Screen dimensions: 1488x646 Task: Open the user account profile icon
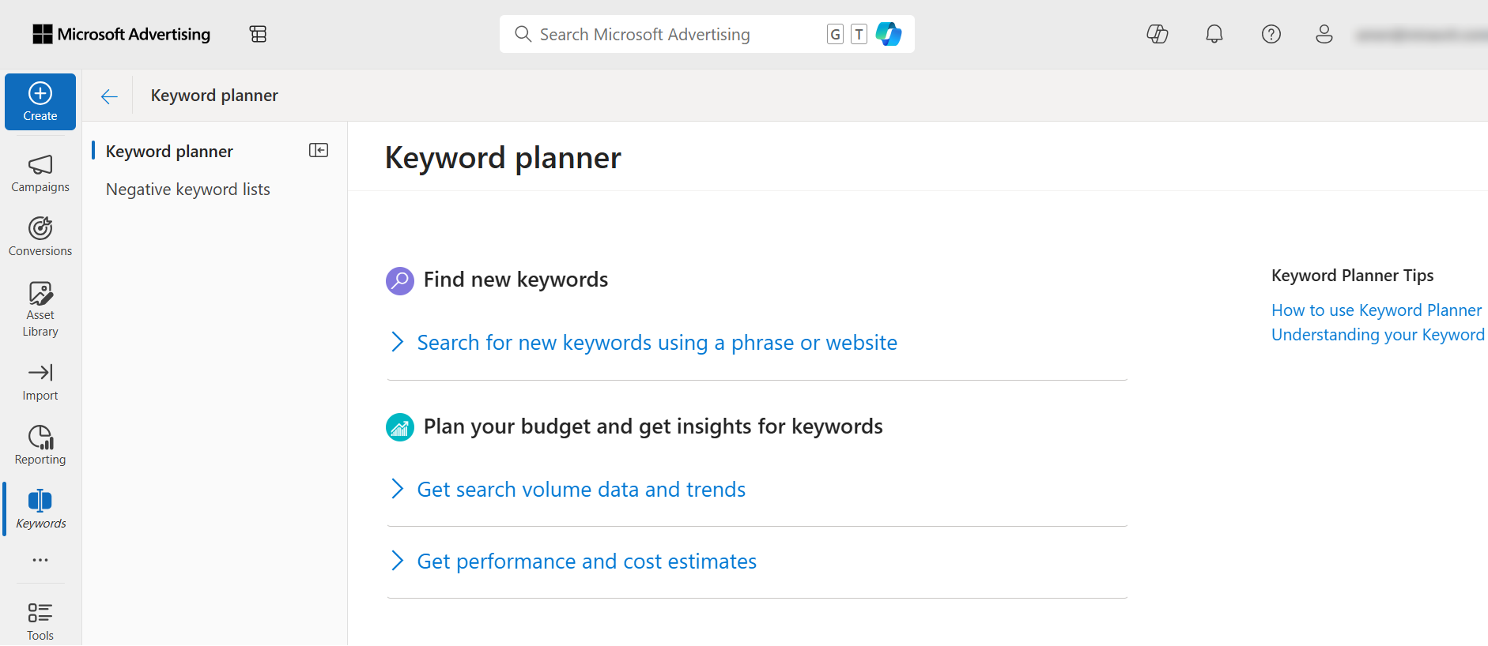click(1324, 34)
